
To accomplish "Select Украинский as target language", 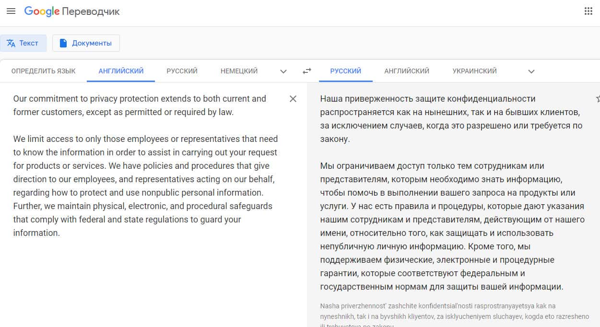I will tap(474, 71).
